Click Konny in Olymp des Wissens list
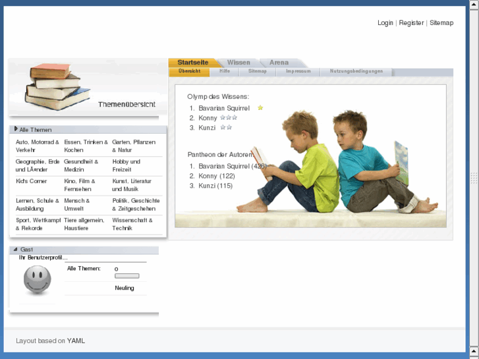Viewport: 479px width, 359px height. click(x=208, y=118)
